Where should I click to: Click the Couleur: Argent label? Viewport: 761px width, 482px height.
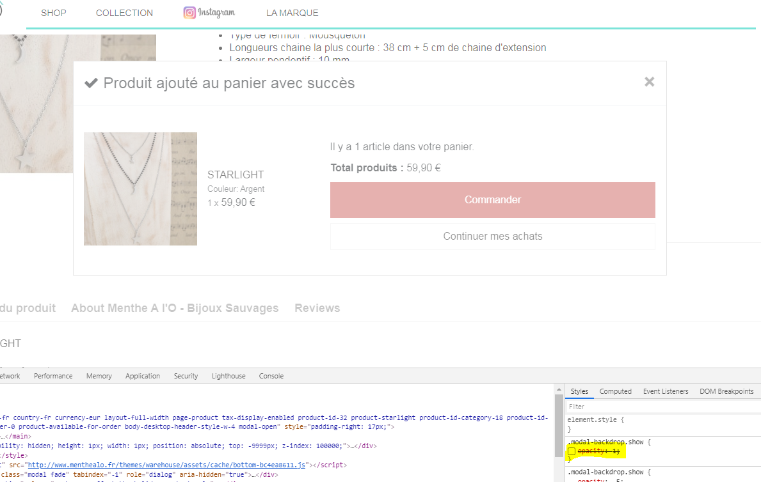coord(236,189)
